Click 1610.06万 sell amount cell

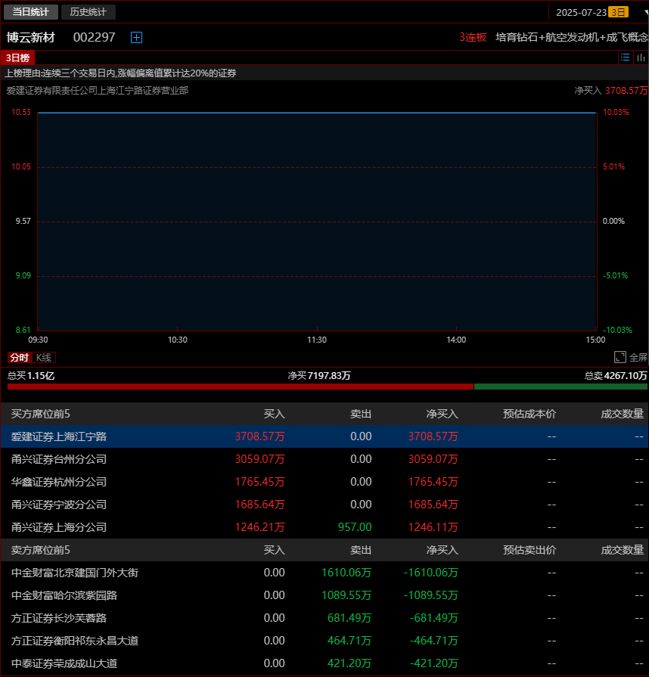click(x=346, y=573)
